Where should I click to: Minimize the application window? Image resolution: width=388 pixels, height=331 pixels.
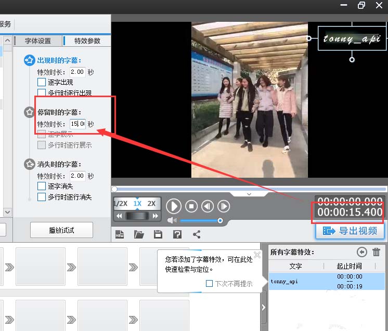click(344, 5)
